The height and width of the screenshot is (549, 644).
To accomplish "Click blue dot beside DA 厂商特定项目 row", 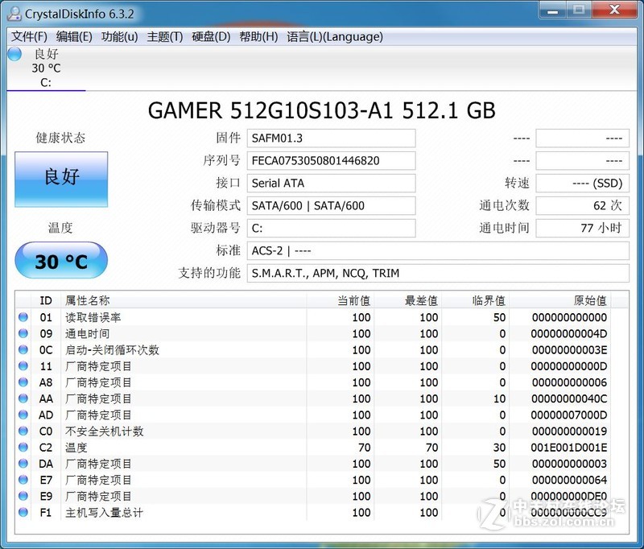I will 23,463.
